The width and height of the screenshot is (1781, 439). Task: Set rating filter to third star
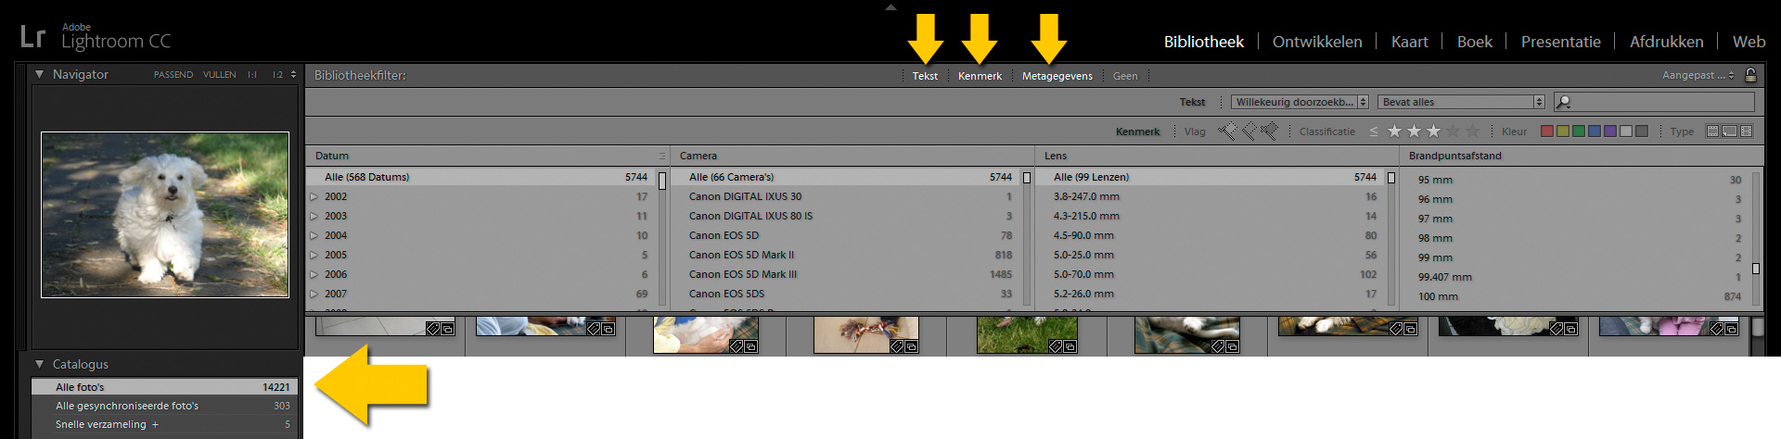[x=1434, y=132]
